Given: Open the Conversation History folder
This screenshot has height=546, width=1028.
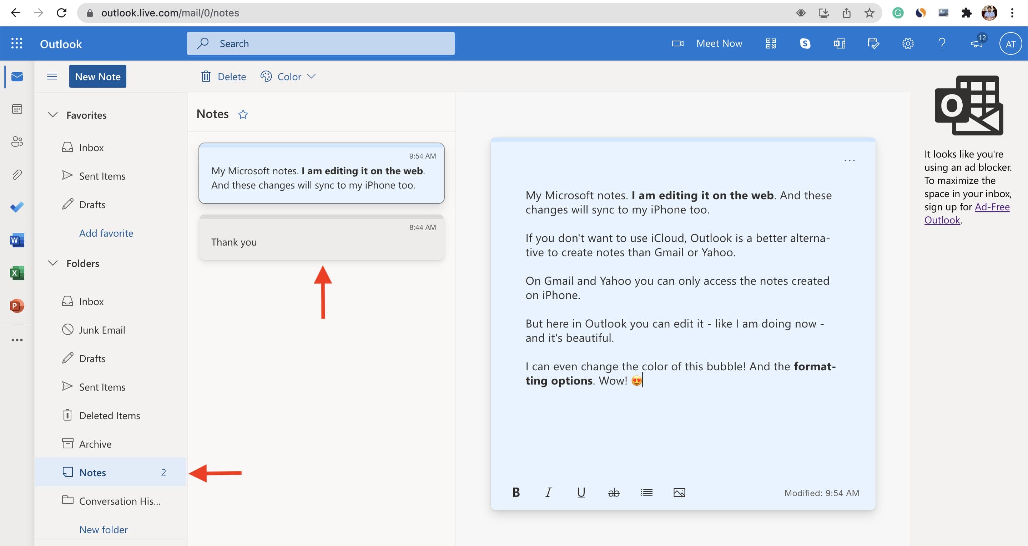Looking at the screenshot, I should click(x=111, y=501).
